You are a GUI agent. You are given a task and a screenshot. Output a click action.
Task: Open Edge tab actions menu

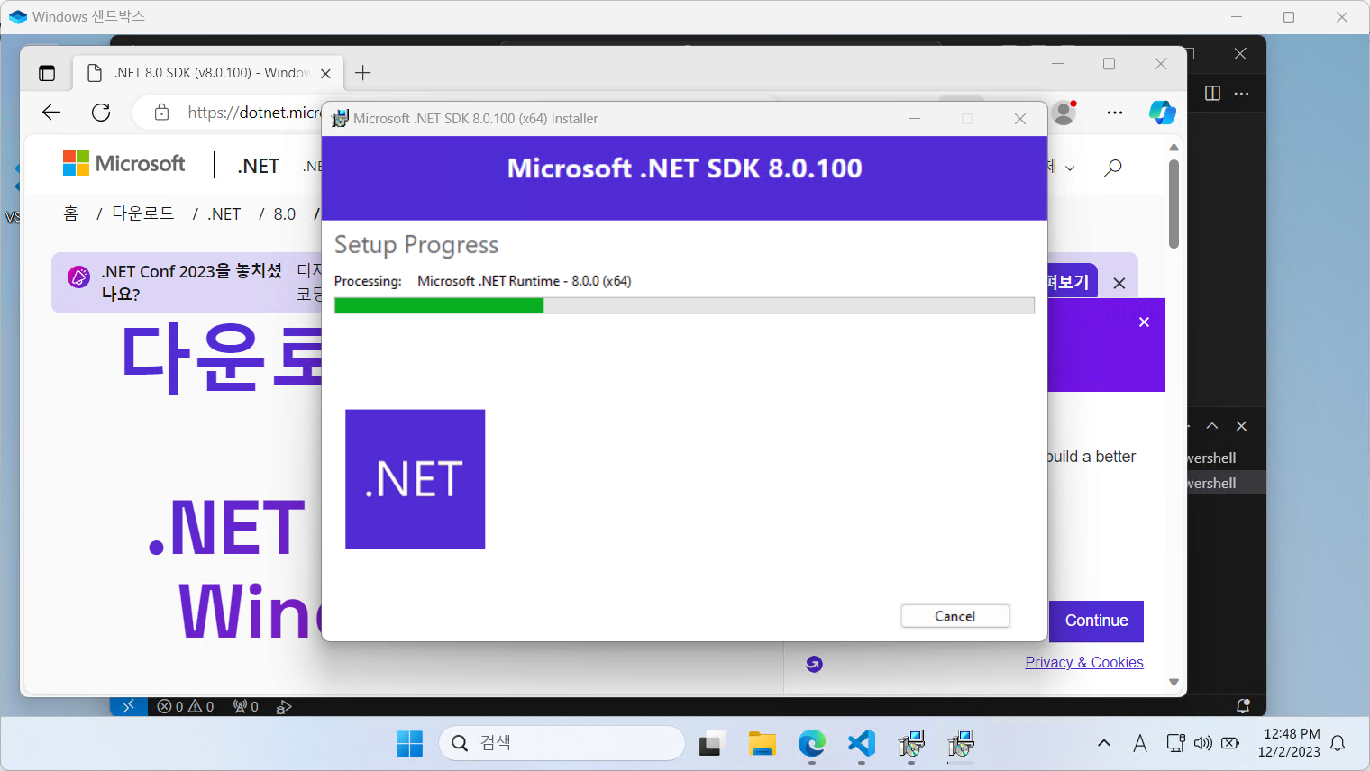[47, 73]
